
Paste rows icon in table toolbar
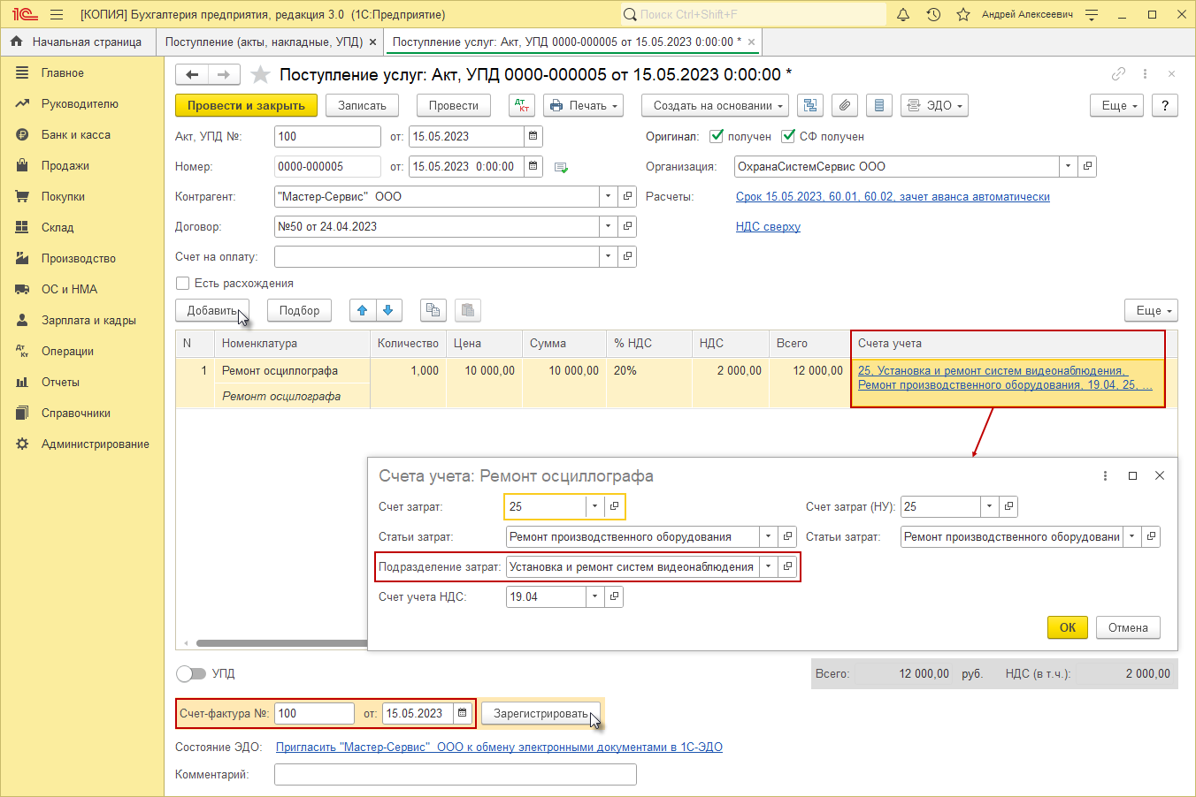[468, 310]
